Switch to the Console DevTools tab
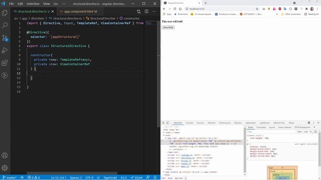 coord(190,123)
